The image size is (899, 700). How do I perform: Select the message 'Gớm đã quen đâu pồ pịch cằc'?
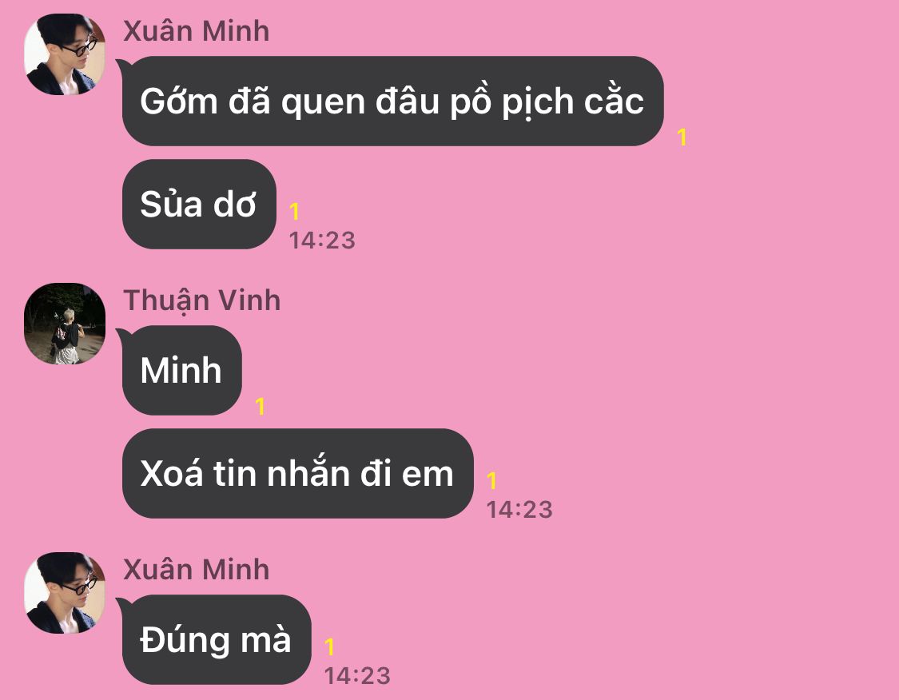392,101
